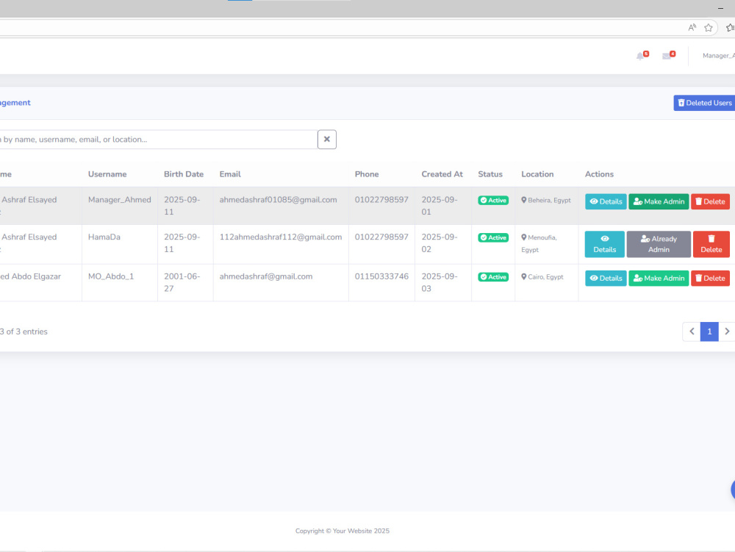
Task: Click the Username column header
Action: coord(107,174)
